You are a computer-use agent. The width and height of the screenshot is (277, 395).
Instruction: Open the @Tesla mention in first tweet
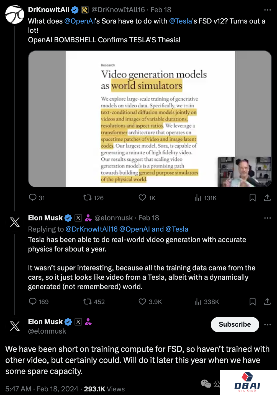[180, 21]
